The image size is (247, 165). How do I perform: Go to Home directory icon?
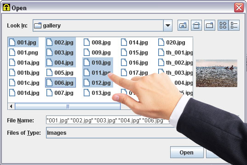pos(196,25)
